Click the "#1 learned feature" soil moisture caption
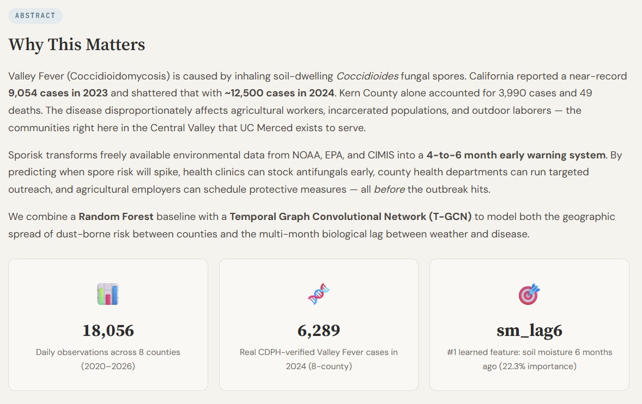Image resolution: width=642 pixels, height=404 pixels. tap(529, 352)
